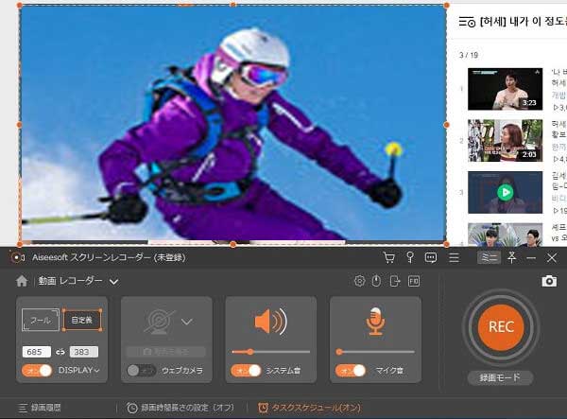Click the playlist counter 3 / 19

coord(469,55)
